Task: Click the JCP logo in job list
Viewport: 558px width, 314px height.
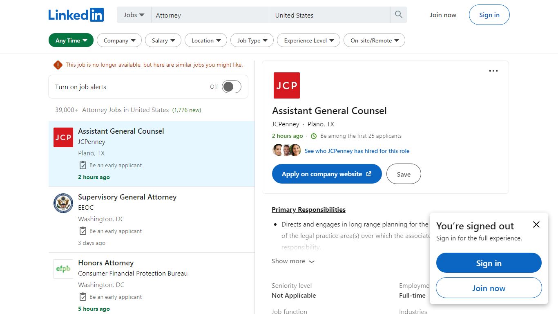Action: coord(63,137)
